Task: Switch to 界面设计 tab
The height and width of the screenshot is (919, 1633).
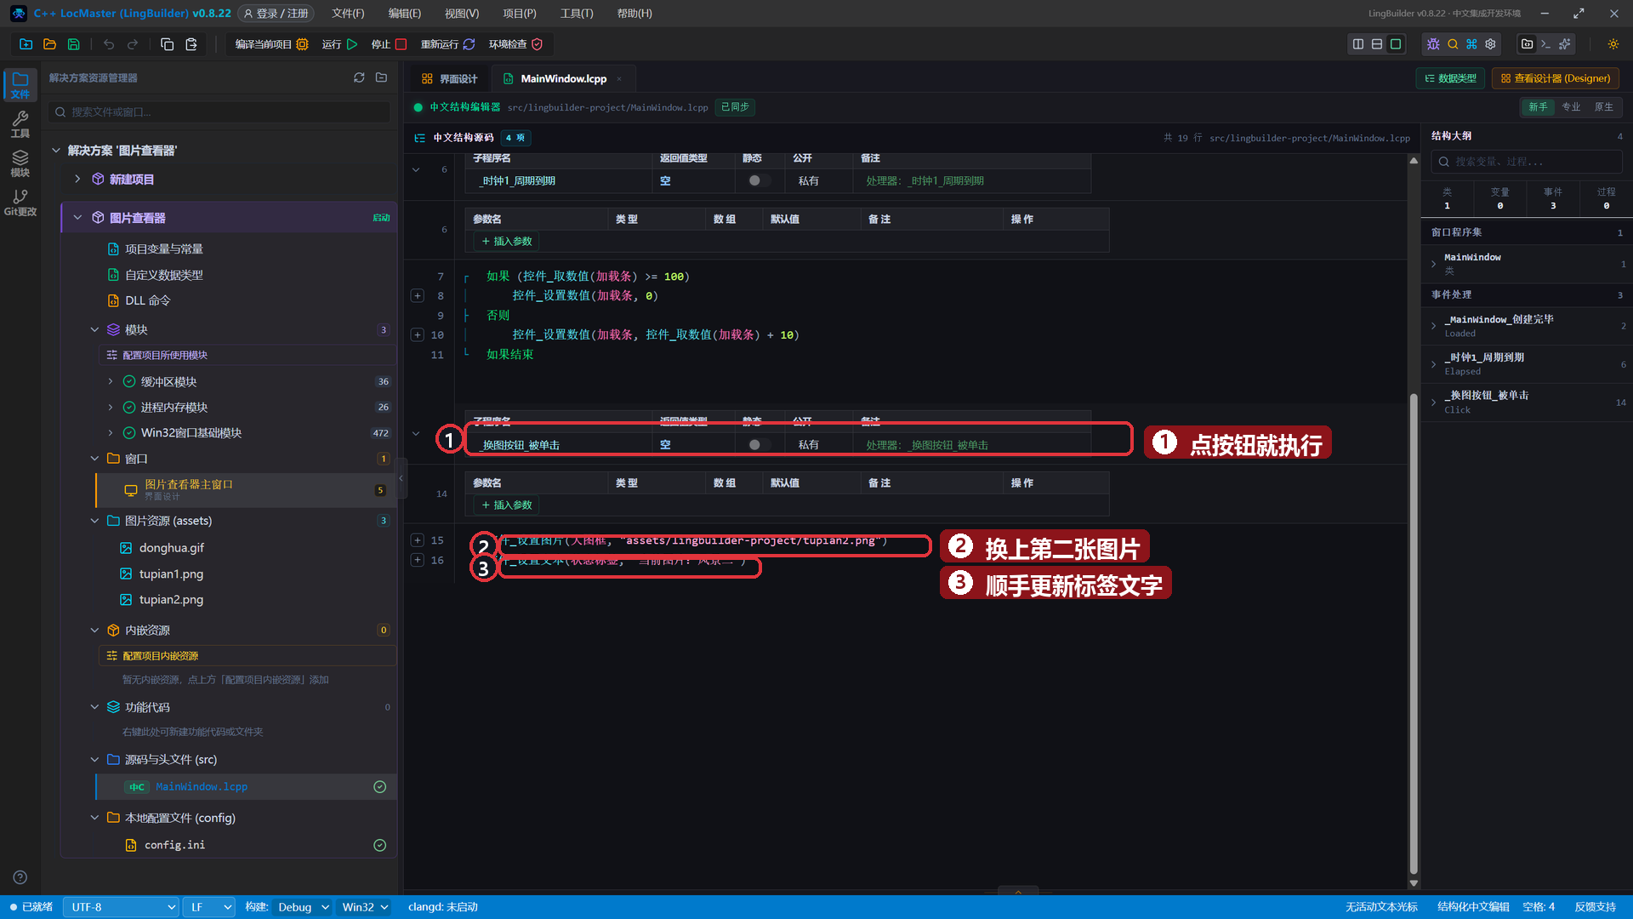Action: point(450,78)
